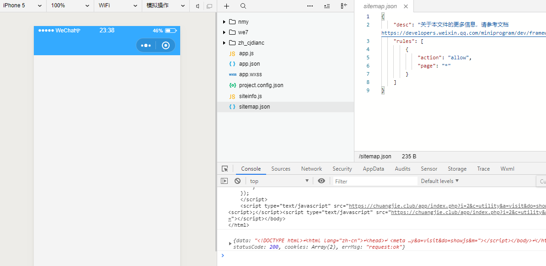Image resolution: width=546 pixels, height=266 pixels.
Task: Click the config icon beside project.config.json
Action: point(232,85)
